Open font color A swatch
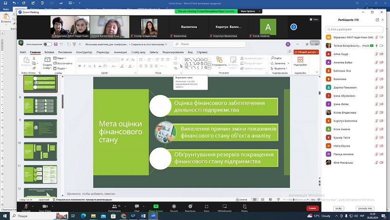The image size is (390, 220). point(130,66)
